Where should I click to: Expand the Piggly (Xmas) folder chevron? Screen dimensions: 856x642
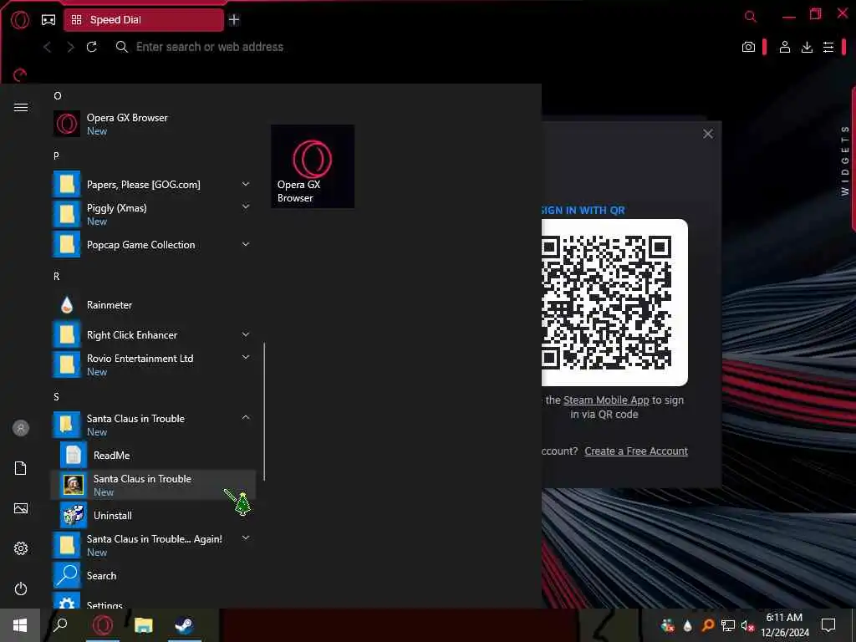(x=246, y=206)
